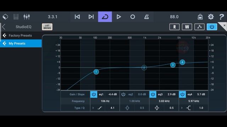Image resolution: width=227 pixels, height=127 pixels.
Task: Select eq2 frequency 1.00 kHz
Action: [x=134, y=101]
